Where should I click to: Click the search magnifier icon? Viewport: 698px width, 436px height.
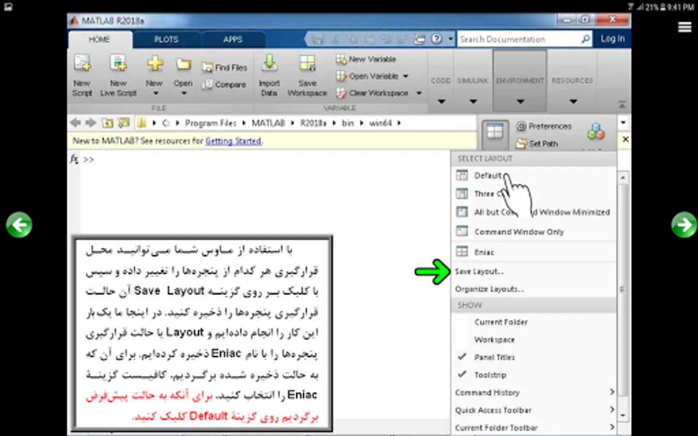tap(586, 39)
